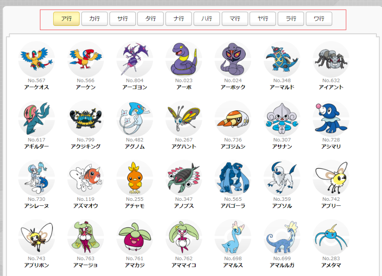382x276 pixels.
Task: Click the No.763 number text
Action: pyautogui.click(x=86, y=259)
